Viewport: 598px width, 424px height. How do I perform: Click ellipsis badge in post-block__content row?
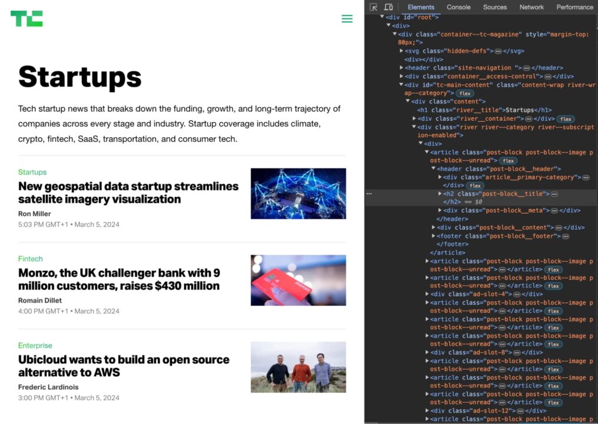[559, 227]
